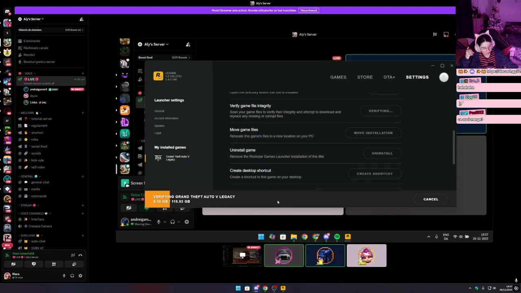
Task: Open Boosturi pentru server entry
Action: (x=50, y=62)
